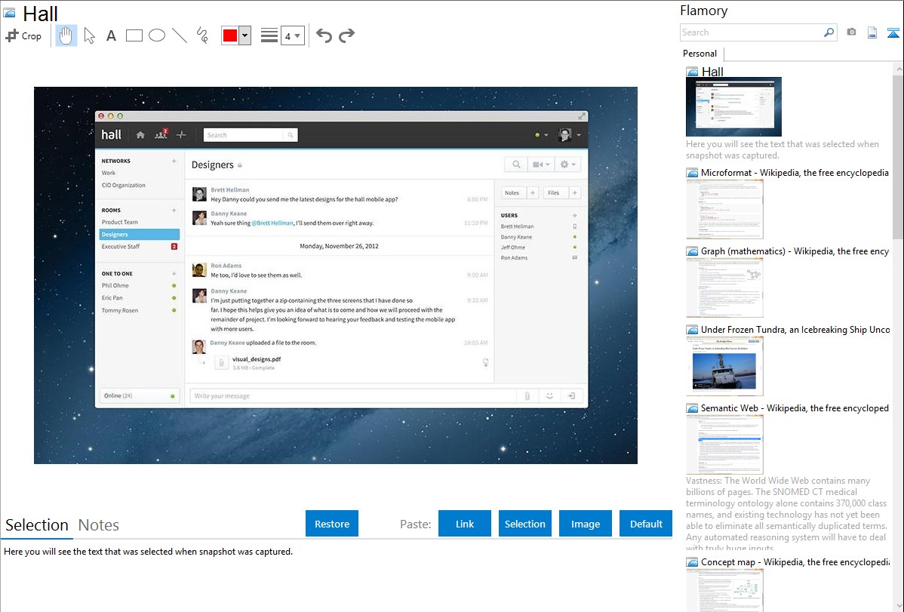
Task: Open the Personal tab
Action: (700, 54)
